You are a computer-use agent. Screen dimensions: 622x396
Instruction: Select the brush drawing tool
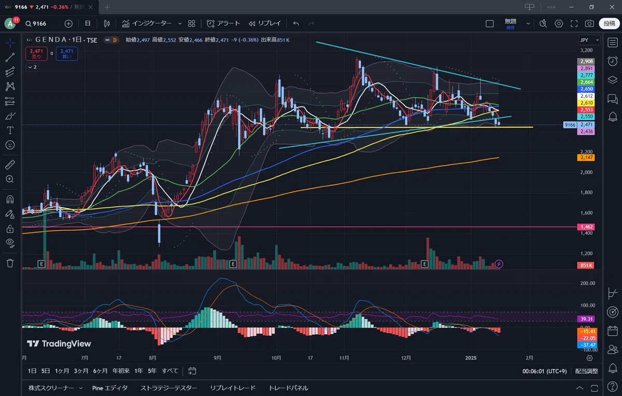point(10,116)
